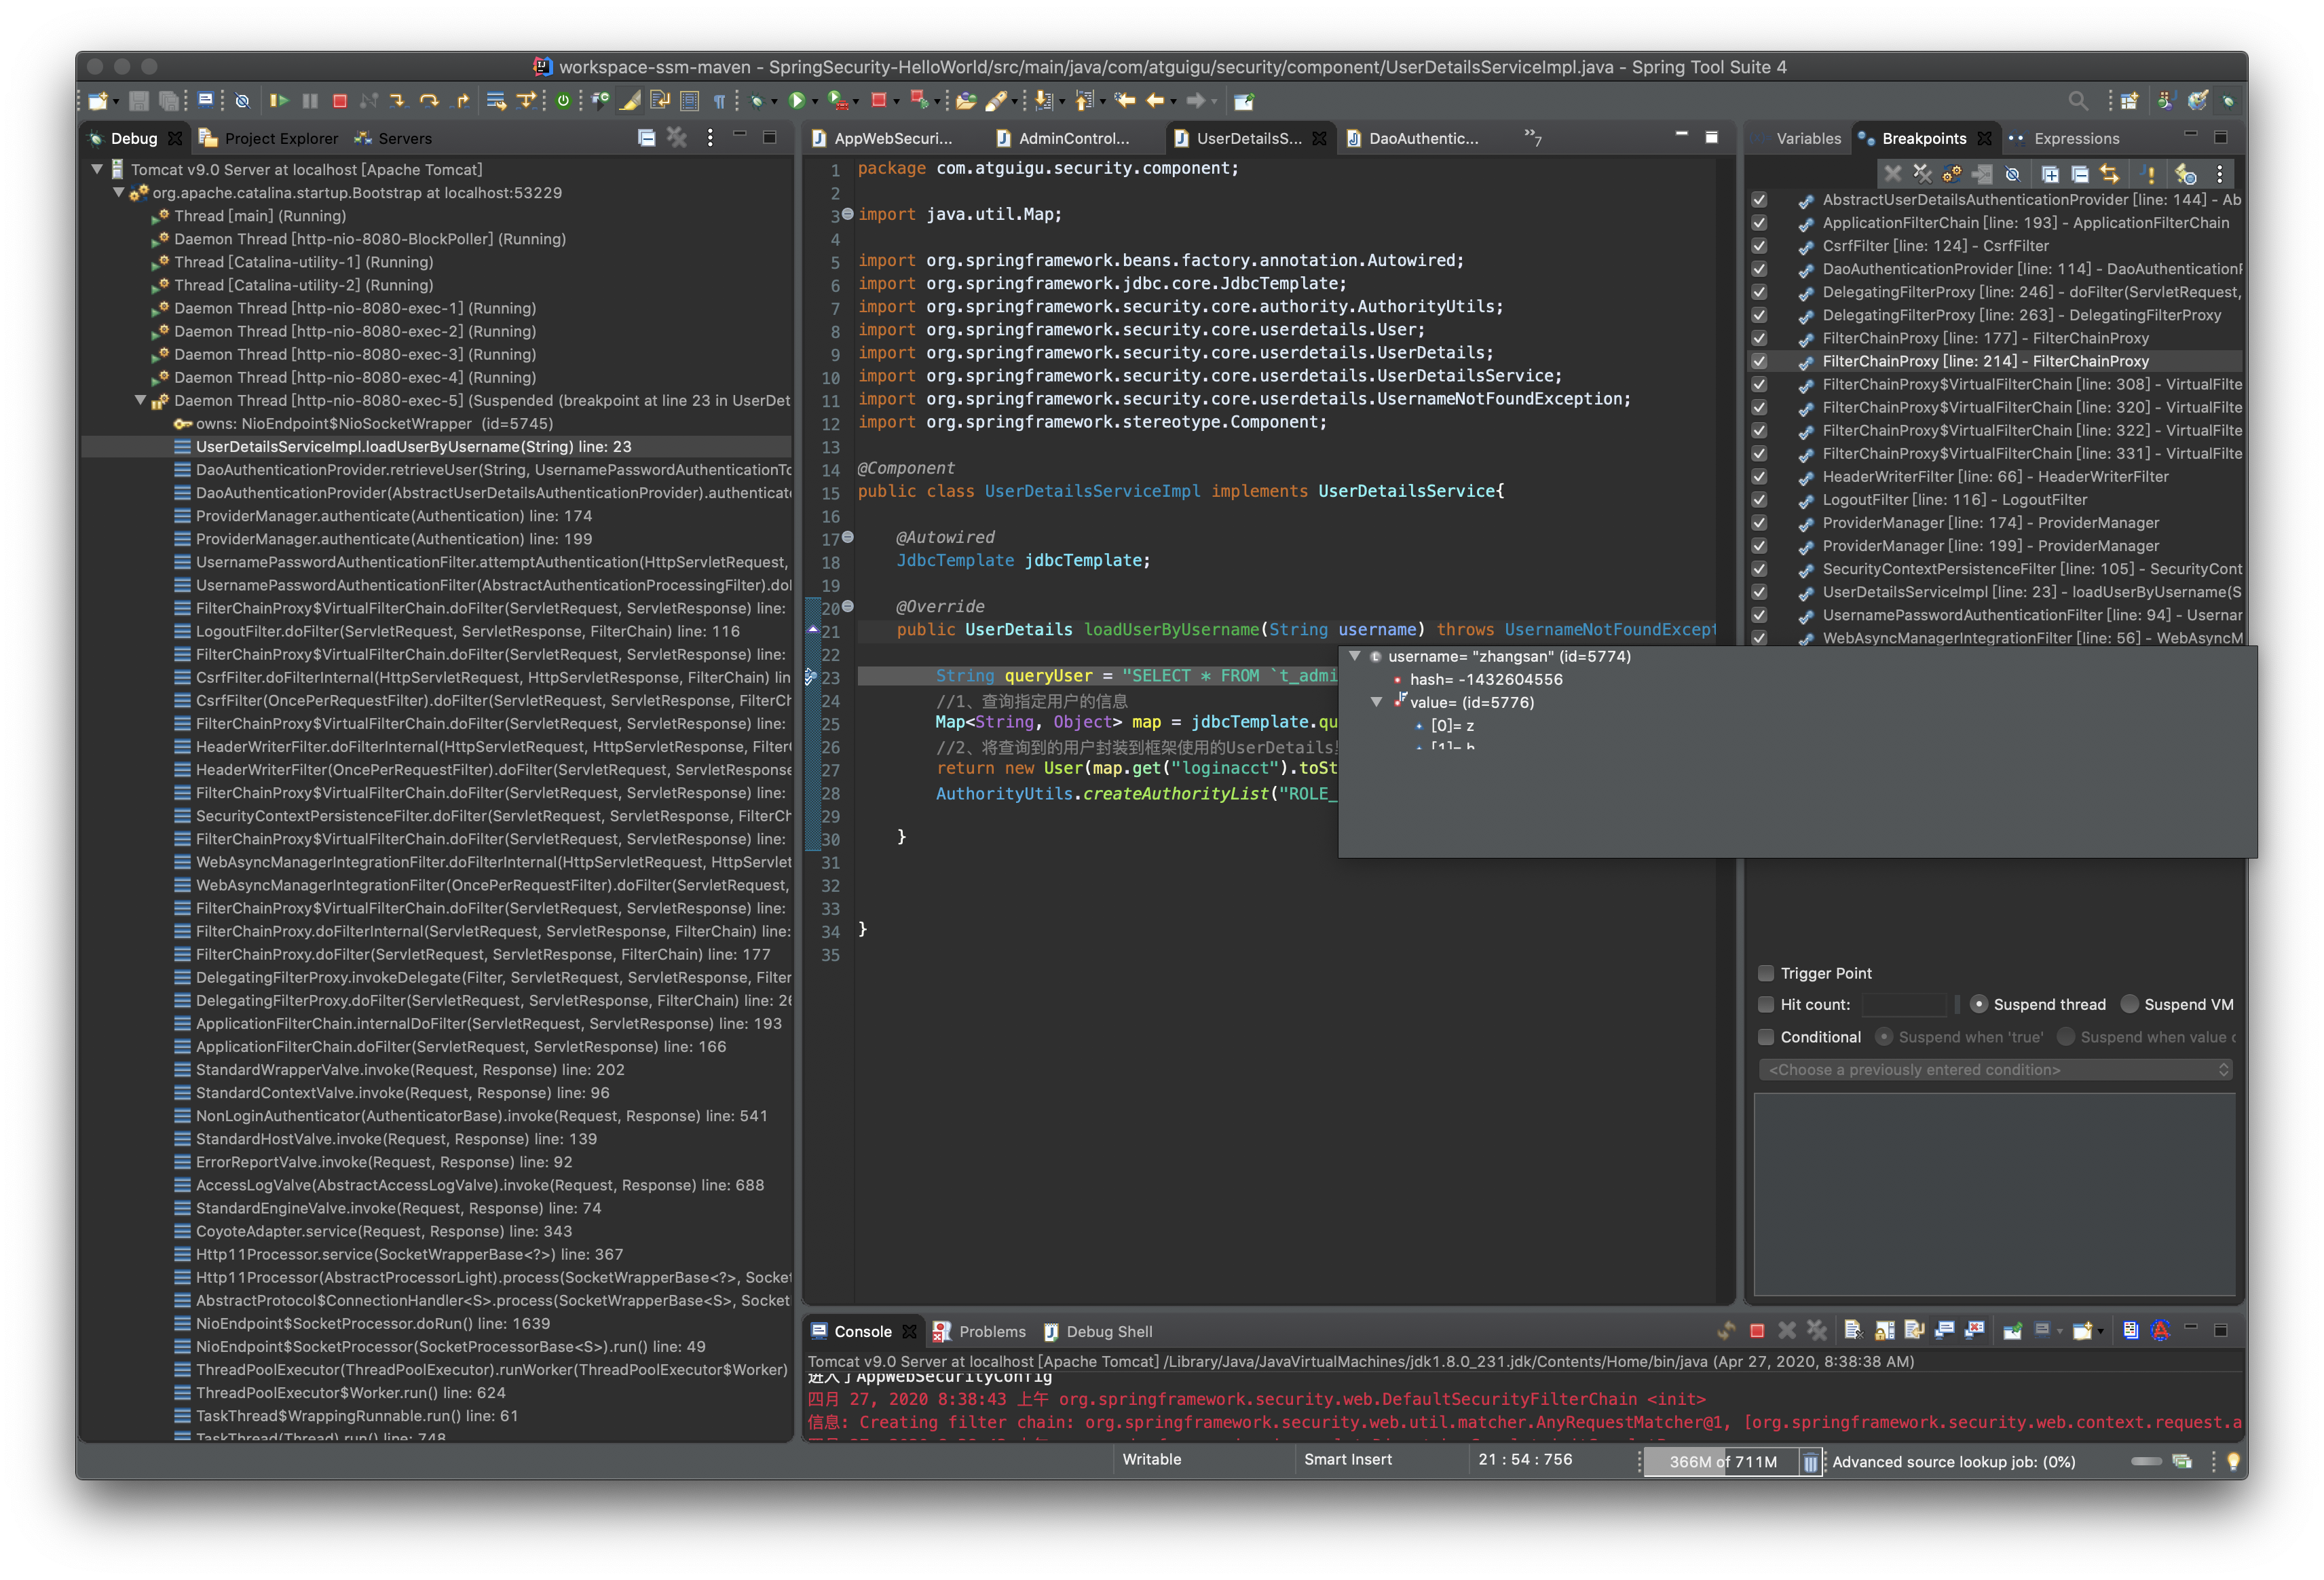Click in Hit count input field
Screen dimensions: 2324x1580
1904,1004
